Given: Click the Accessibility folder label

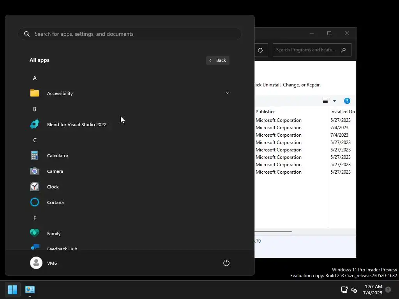Looking at the screenshot, I should coord(60,93).
